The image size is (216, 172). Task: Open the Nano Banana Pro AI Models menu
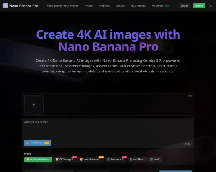[62, 6]
